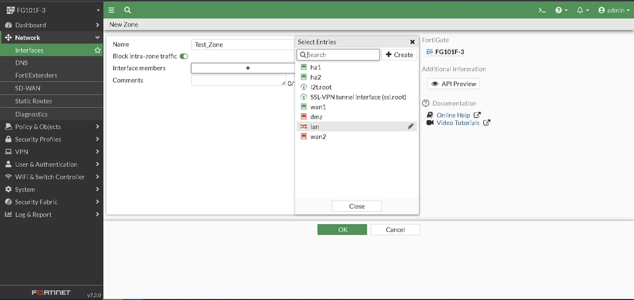Click the Log & Report chart icon
This screenshot has height=300, width=634.
tap(8, 215)
